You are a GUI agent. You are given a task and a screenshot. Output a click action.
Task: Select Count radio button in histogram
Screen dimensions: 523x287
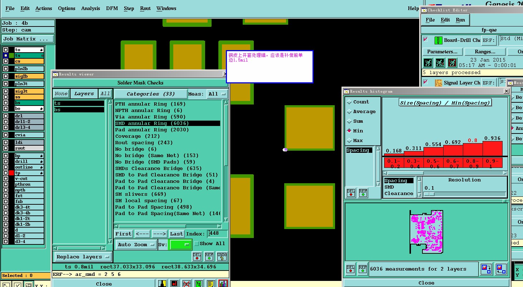[349, 102]
